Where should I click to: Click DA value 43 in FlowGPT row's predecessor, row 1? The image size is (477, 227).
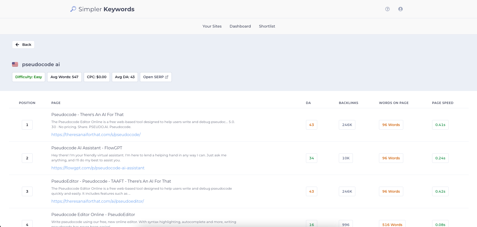pyautogui.click(x=311, y=125)
